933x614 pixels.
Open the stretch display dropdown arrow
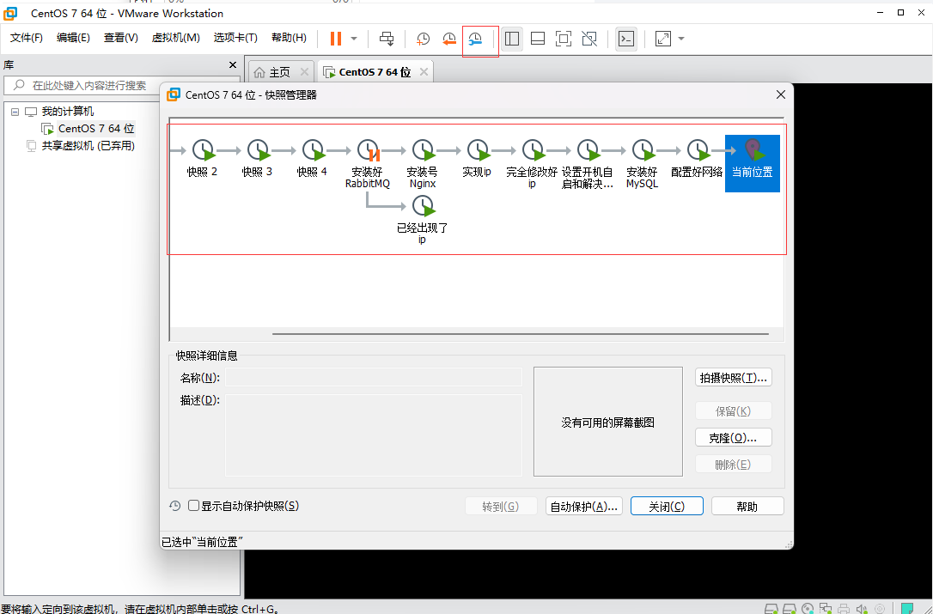click(x=681, y=39)
